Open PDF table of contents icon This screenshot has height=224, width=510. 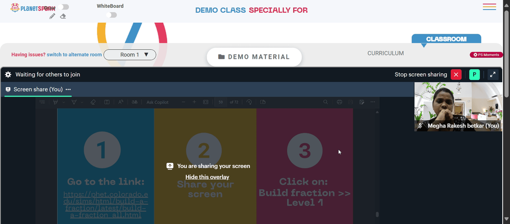(42, 102)
